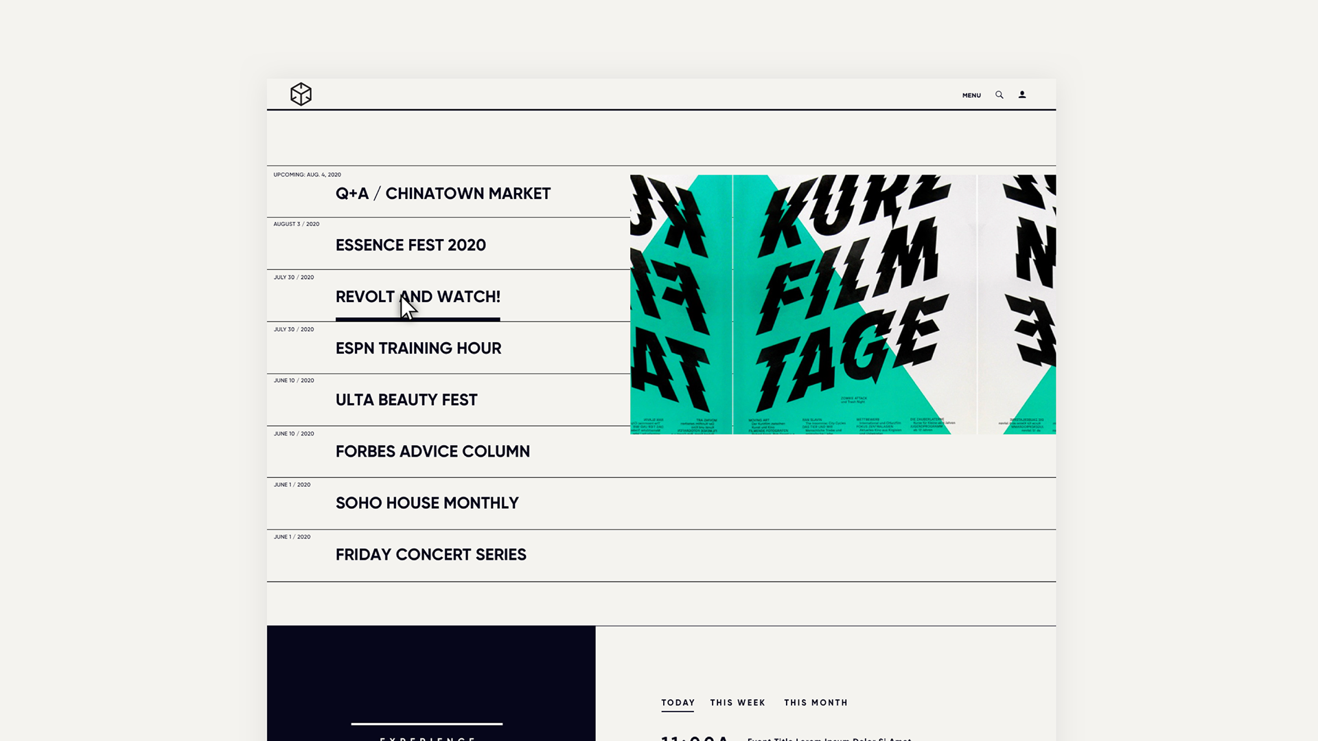Click 'JUNE 1 / 2020' date above Soho House Monthly
The image size is (1318, 741).
tap(292, 485)
